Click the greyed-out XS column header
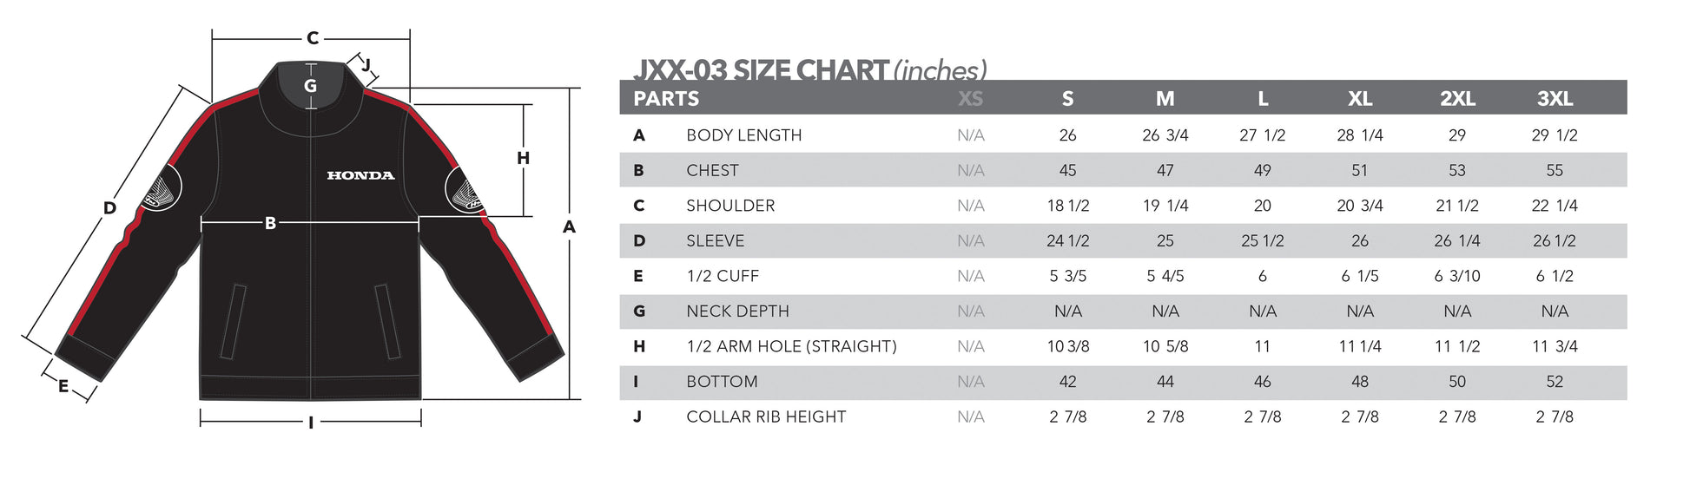The height and width of the screenshot is (492, 1690). (x=970, y=99)
